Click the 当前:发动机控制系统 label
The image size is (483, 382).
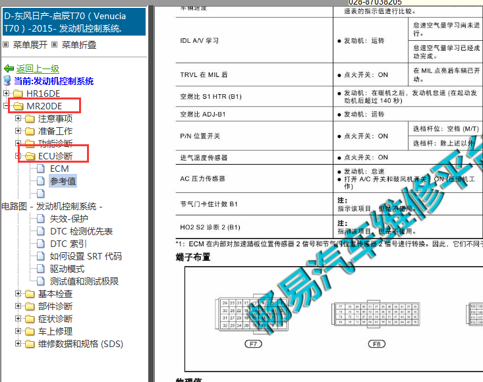(54, 81)
